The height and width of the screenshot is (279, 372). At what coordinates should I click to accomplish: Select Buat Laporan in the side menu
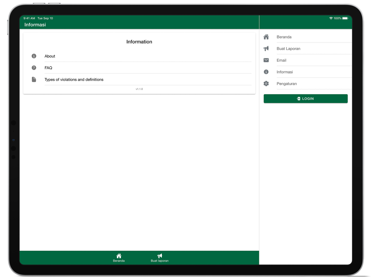pos(305,48)
